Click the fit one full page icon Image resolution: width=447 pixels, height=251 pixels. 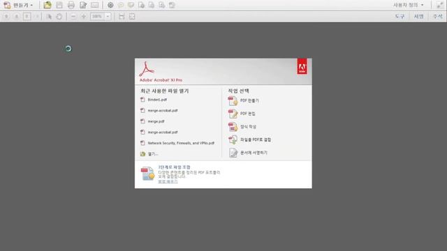pos(132,17)
